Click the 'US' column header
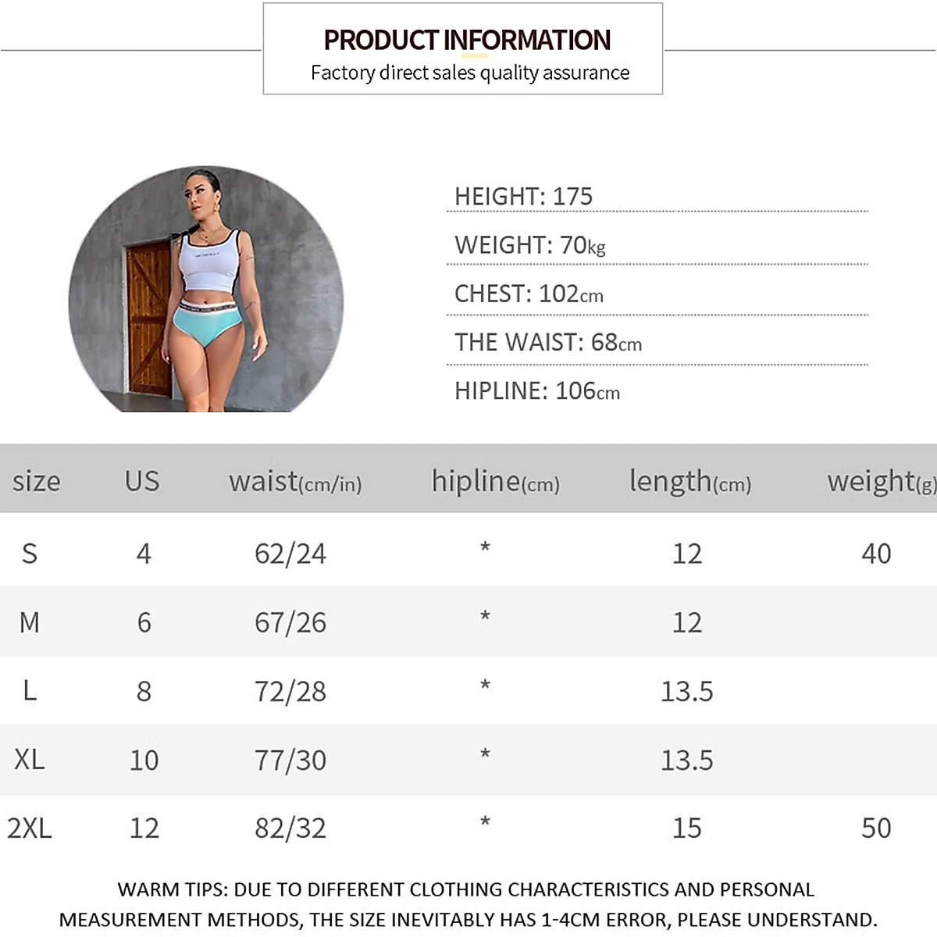The width and height of the screenshot is (937, 937). point(142,481)
